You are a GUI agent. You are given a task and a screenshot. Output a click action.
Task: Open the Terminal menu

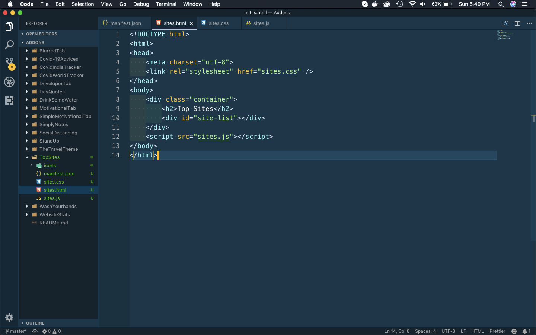pos(166,4)
